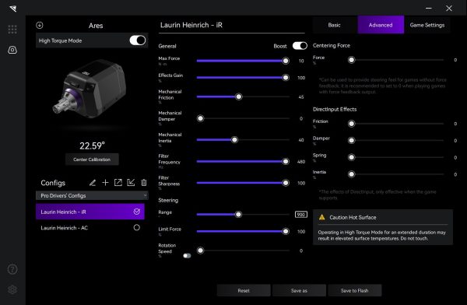
Task: Import config with the incoming arrow icon
Action: point(131,183)
